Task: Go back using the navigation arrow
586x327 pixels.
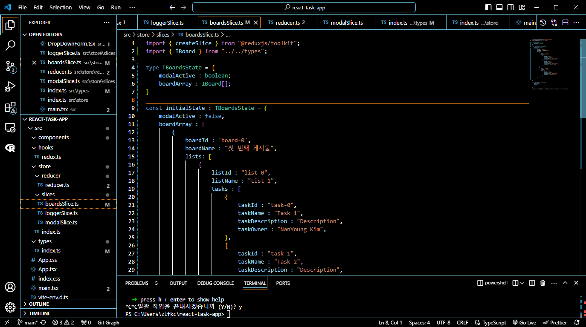Action: pos(172,8)
